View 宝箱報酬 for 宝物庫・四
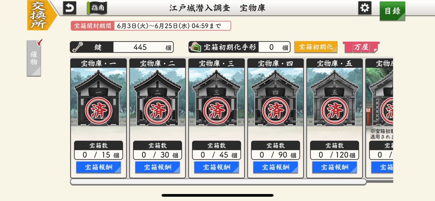Viewport: 435px width, 201px height. 275,167
